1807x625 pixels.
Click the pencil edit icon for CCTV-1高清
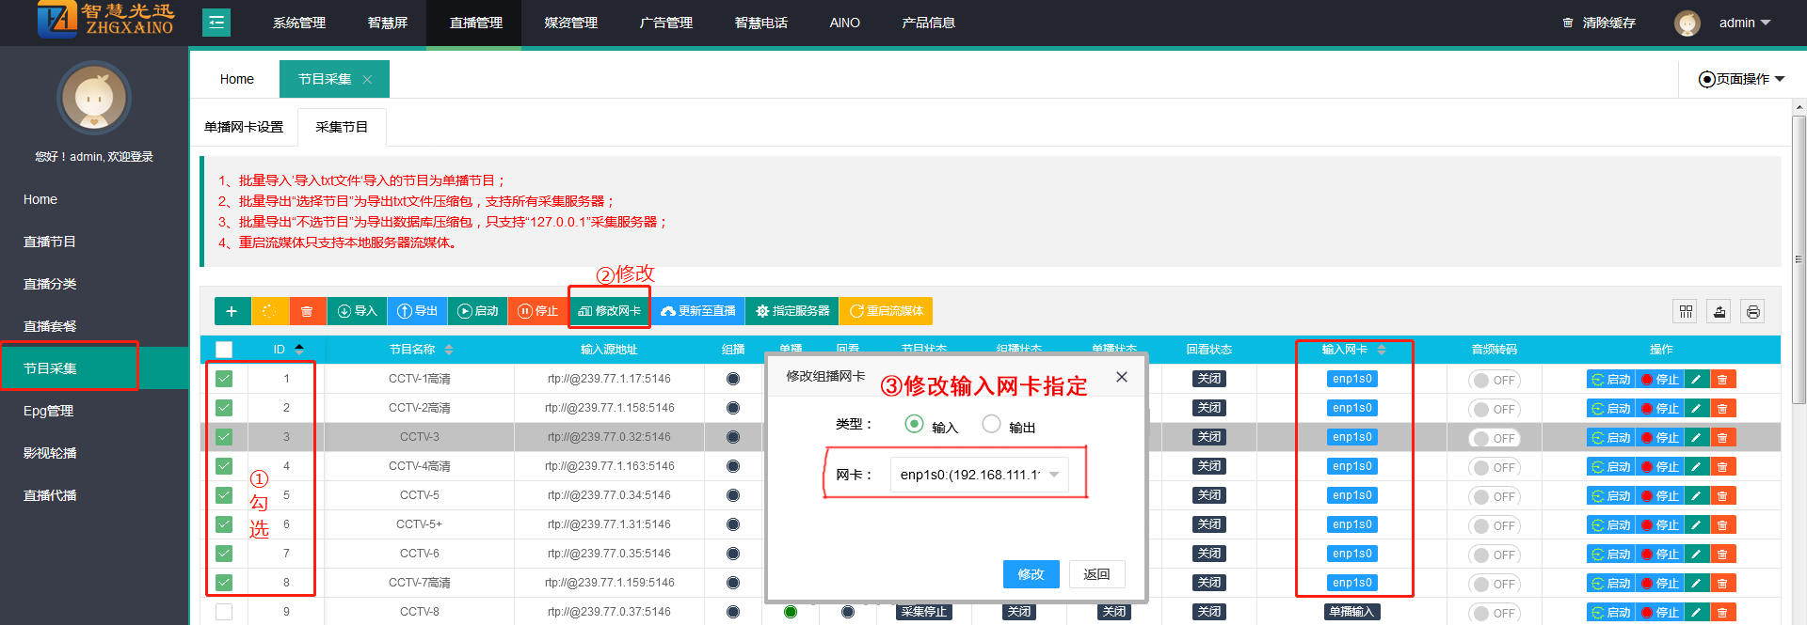tap(1696, 380)
